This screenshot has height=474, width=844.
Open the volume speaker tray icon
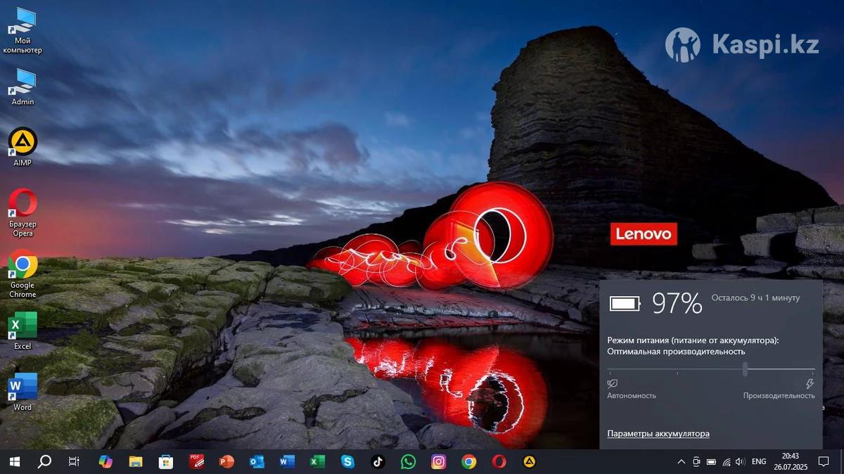coord(740,462)
